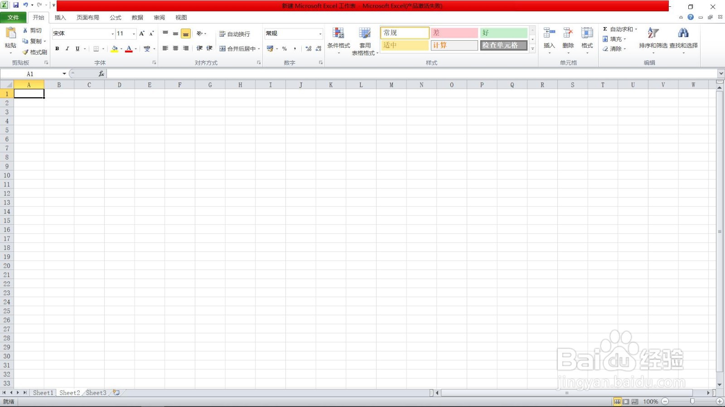Viewport: 725px width, 407px height.
Task: Toggle top vertical alignment
Action: pyautogui.click(x=165, y=33)
